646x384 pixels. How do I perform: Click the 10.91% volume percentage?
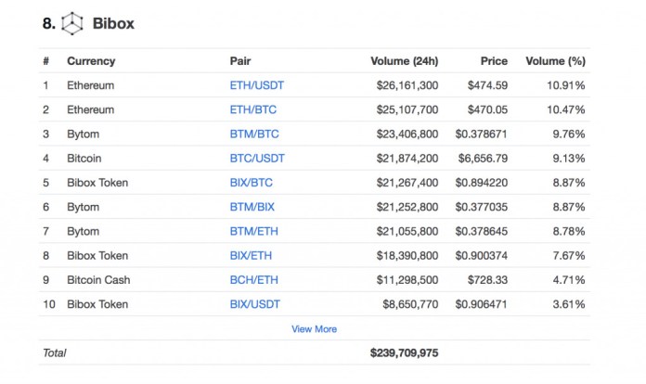[x=565, y=85]
